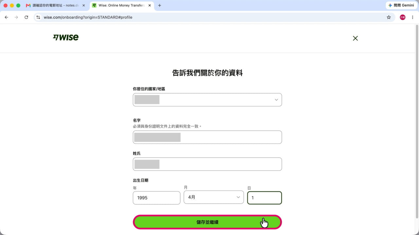Close the onboarding form with X
The image size is (419, 235).
(x=355, y=38)
